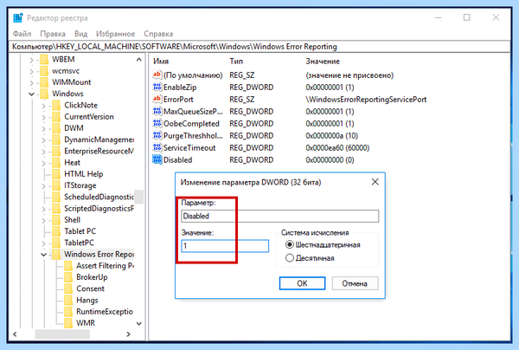The width and height of the screenshot is (519, 350).
Task: Select the Consent folder icon
Action: click(x=68, y=288)
